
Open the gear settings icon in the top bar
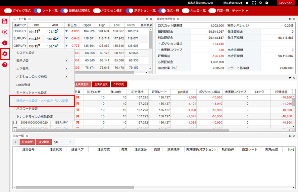coord(267,3)
